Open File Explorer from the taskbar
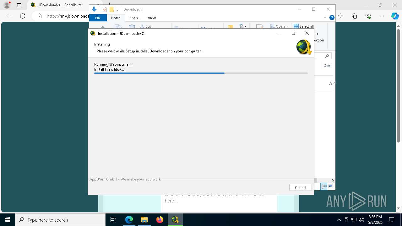Viewport: 402px width, 226px height. click(144, 220)
